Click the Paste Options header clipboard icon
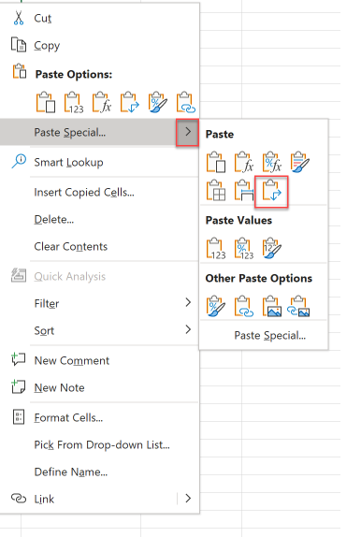Viewport: 361px width, 537px height. tap(20, 71)
